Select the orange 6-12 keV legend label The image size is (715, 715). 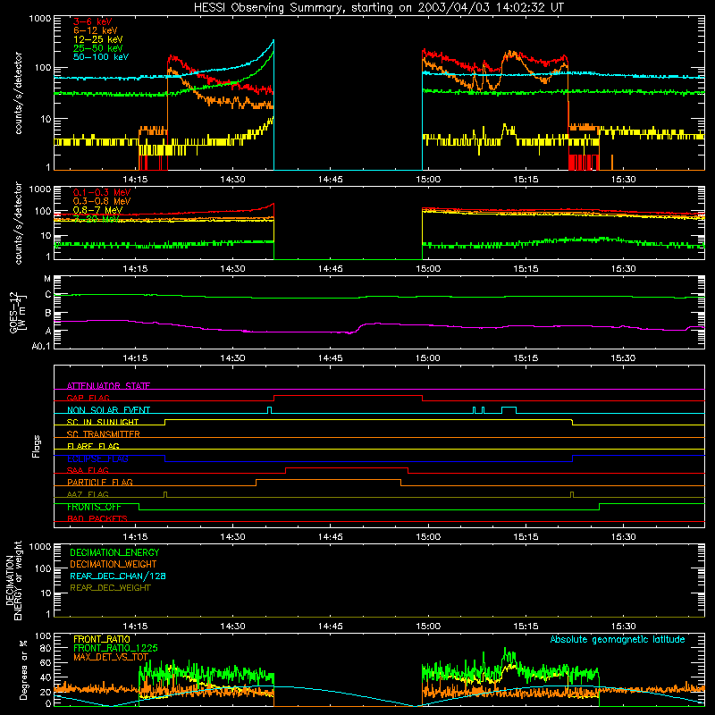click(96, 30)
